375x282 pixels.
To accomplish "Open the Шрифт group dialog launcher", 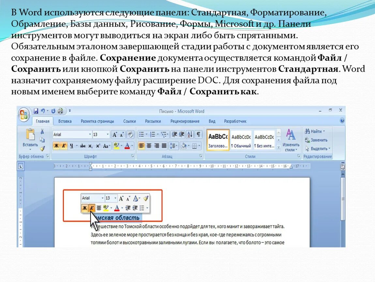I will click(132, 156).
